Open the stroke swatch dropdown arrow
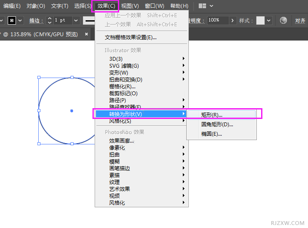 tap(20, 20)
